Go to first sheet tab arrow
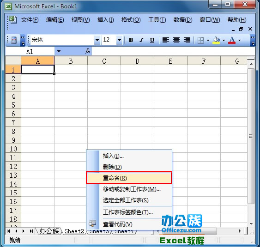This screenshot has width=260, height=247. [8, 231]
